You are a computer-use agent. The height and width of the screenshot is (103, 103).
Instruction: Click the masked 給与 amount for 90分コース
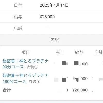pyautogui.click(x=81, y=64)
